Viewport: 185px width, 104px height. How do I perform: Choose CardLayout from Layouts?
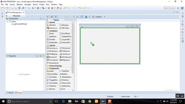pos(65,54)
